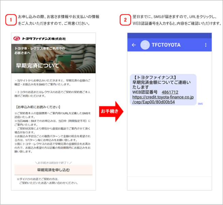The width and height of the screenshot is (223, 205).
Task: Click the 早期完済金額についてご連絡いたします message text
Action: click(161, 85)
